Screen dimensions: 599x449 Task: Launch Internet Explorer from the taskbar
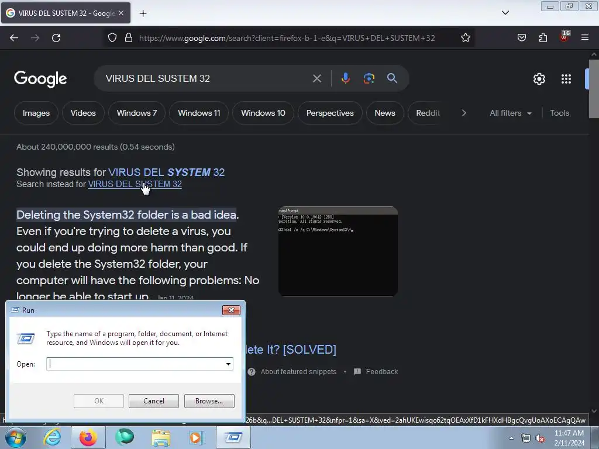click(x=51, y=437)
